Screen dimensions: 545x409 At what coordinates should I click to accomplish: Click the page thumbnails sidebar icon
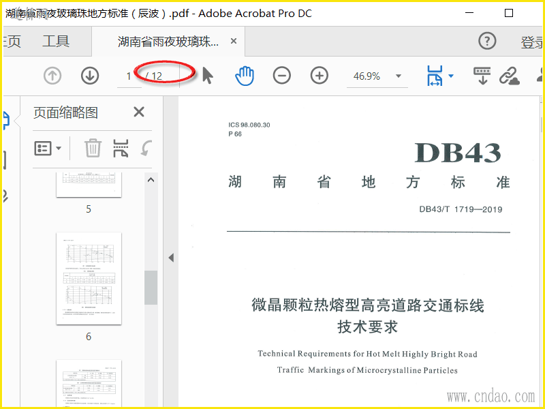[x=5, y=121]
